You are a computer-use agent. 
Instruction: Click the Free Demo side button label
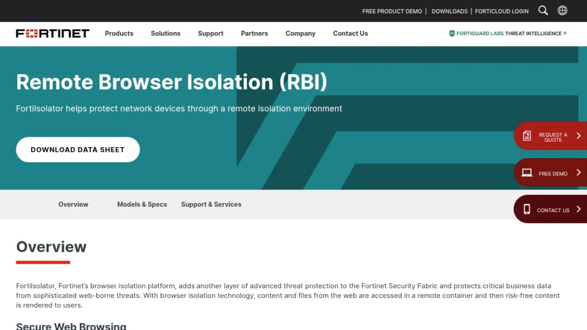coord(553,174)
